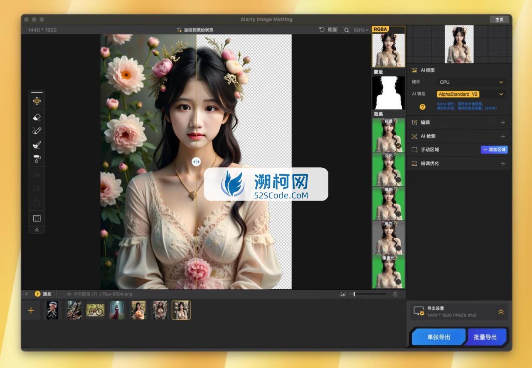This screenshot has width=532, height=368.
Task: Click the undo arrow in left toolbar
Action: [x=37, y=175]
